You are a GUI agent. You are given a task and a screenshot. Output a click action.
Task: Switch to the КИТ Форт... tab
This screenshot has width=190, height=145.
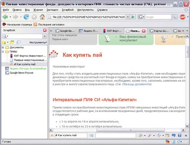point(112,31)
